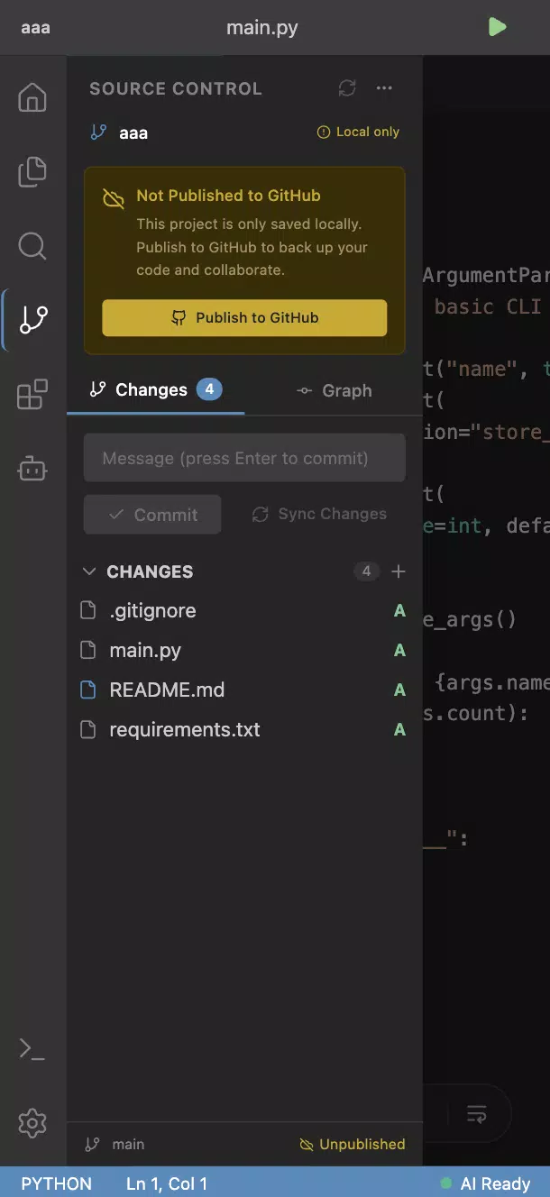Screen dimensions: 550x1197
Task: Click the PYTHON language indicator
Action: (x=57, y=1183)
